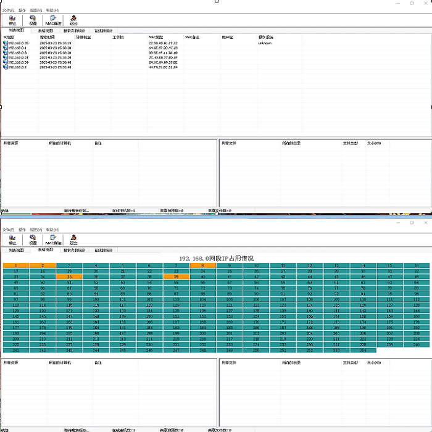This screenshot has width=432, height=432.
Task: Click the top window's 共享文件 column header
Action: coord(250,143)
